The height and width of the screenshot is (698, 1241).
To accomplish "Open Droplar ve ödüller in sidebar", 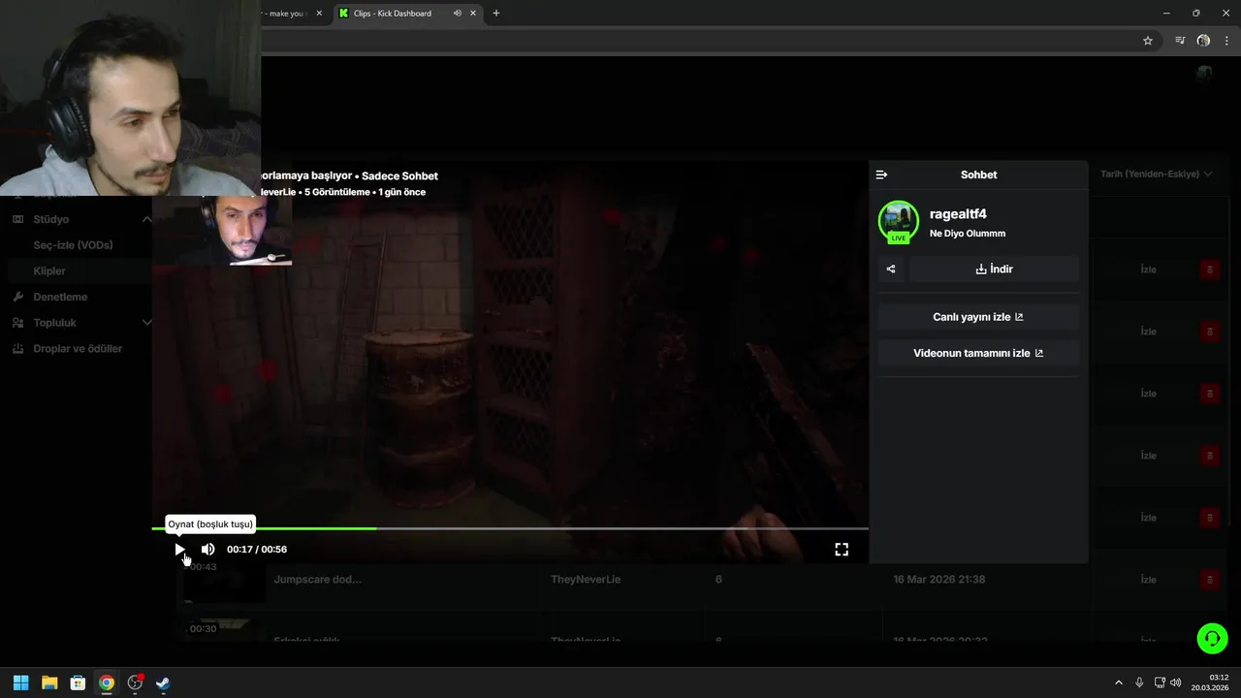I will pyautogui.click(x=78, y=349).
